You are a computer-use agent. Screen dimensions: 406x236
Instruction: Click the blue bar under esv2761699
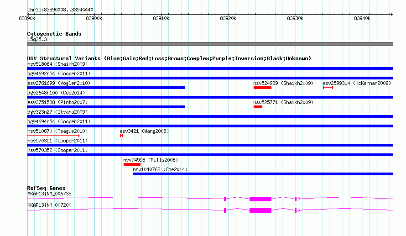pos(106,88)
